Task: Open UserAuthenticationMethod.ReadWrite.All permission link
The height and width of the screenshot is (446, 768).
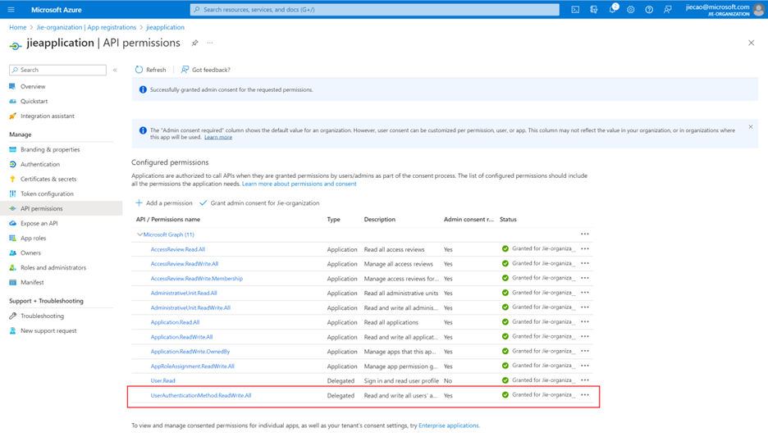Action: click(x=201, y=395)
